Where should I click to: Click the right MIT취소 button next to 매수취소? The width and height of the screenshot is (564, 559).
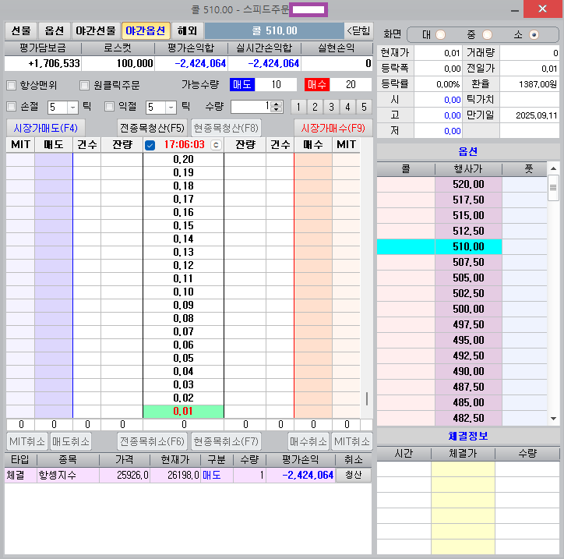coord(352,441)
